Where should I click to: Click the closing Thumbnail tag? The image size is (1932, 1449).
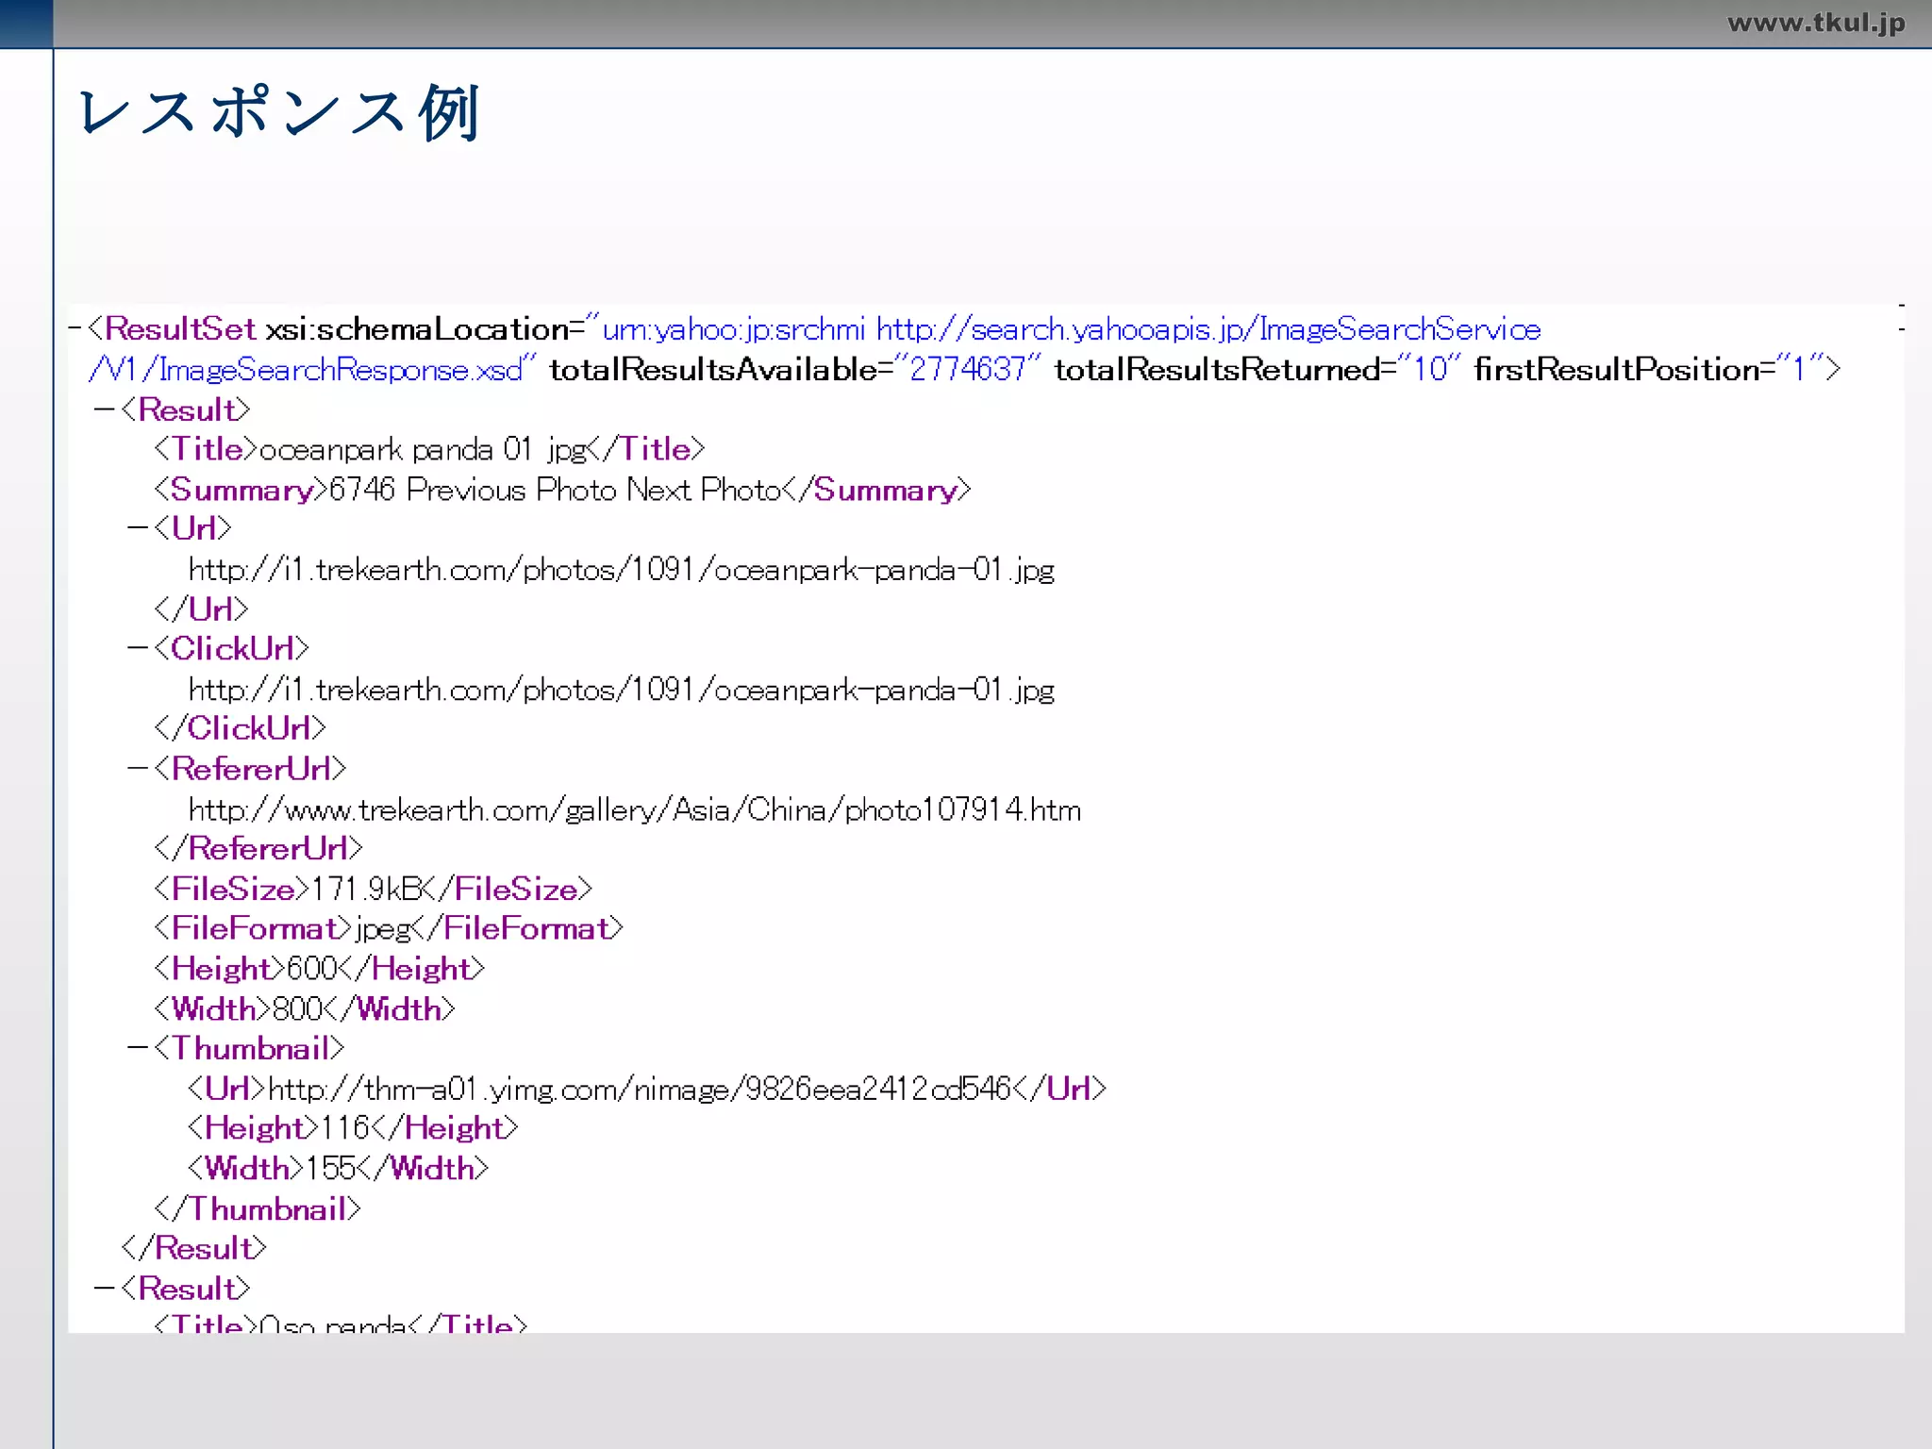258,1209
